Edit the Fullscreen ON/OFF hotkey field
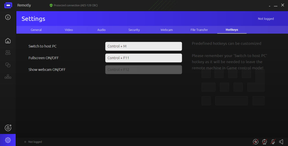 coord(143,58)
